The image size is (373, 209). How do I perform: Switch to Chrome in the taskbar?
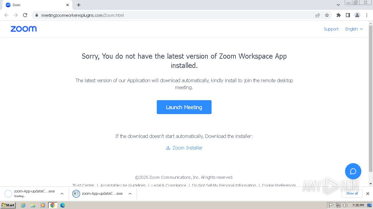[53, 205]
